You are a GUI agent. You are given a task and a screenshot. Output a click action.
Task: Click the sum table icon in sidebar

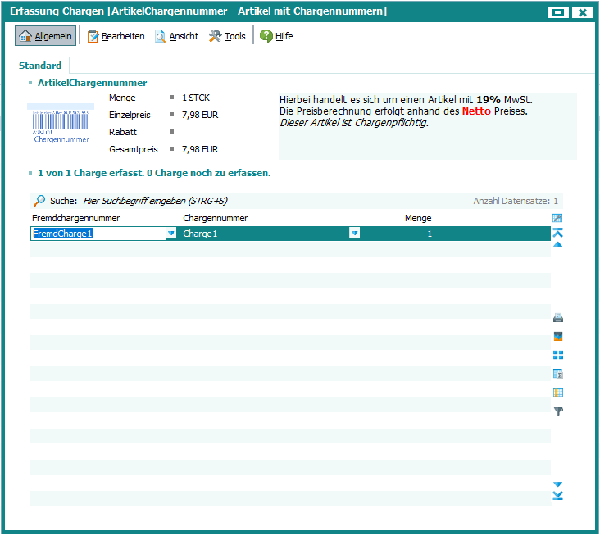pos(558,374)
